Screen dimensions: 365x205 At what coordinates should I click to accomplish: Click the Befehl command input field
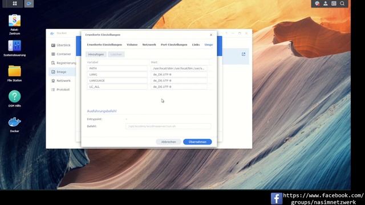(168, 126)
